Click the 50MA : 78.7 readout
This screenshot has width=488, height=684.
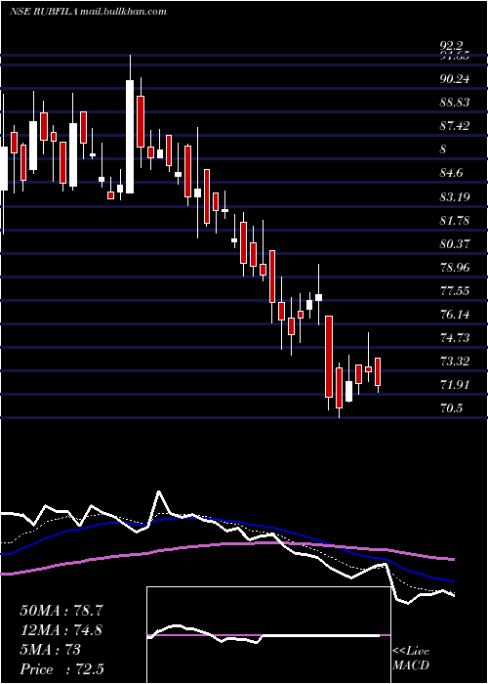[61, 611]
